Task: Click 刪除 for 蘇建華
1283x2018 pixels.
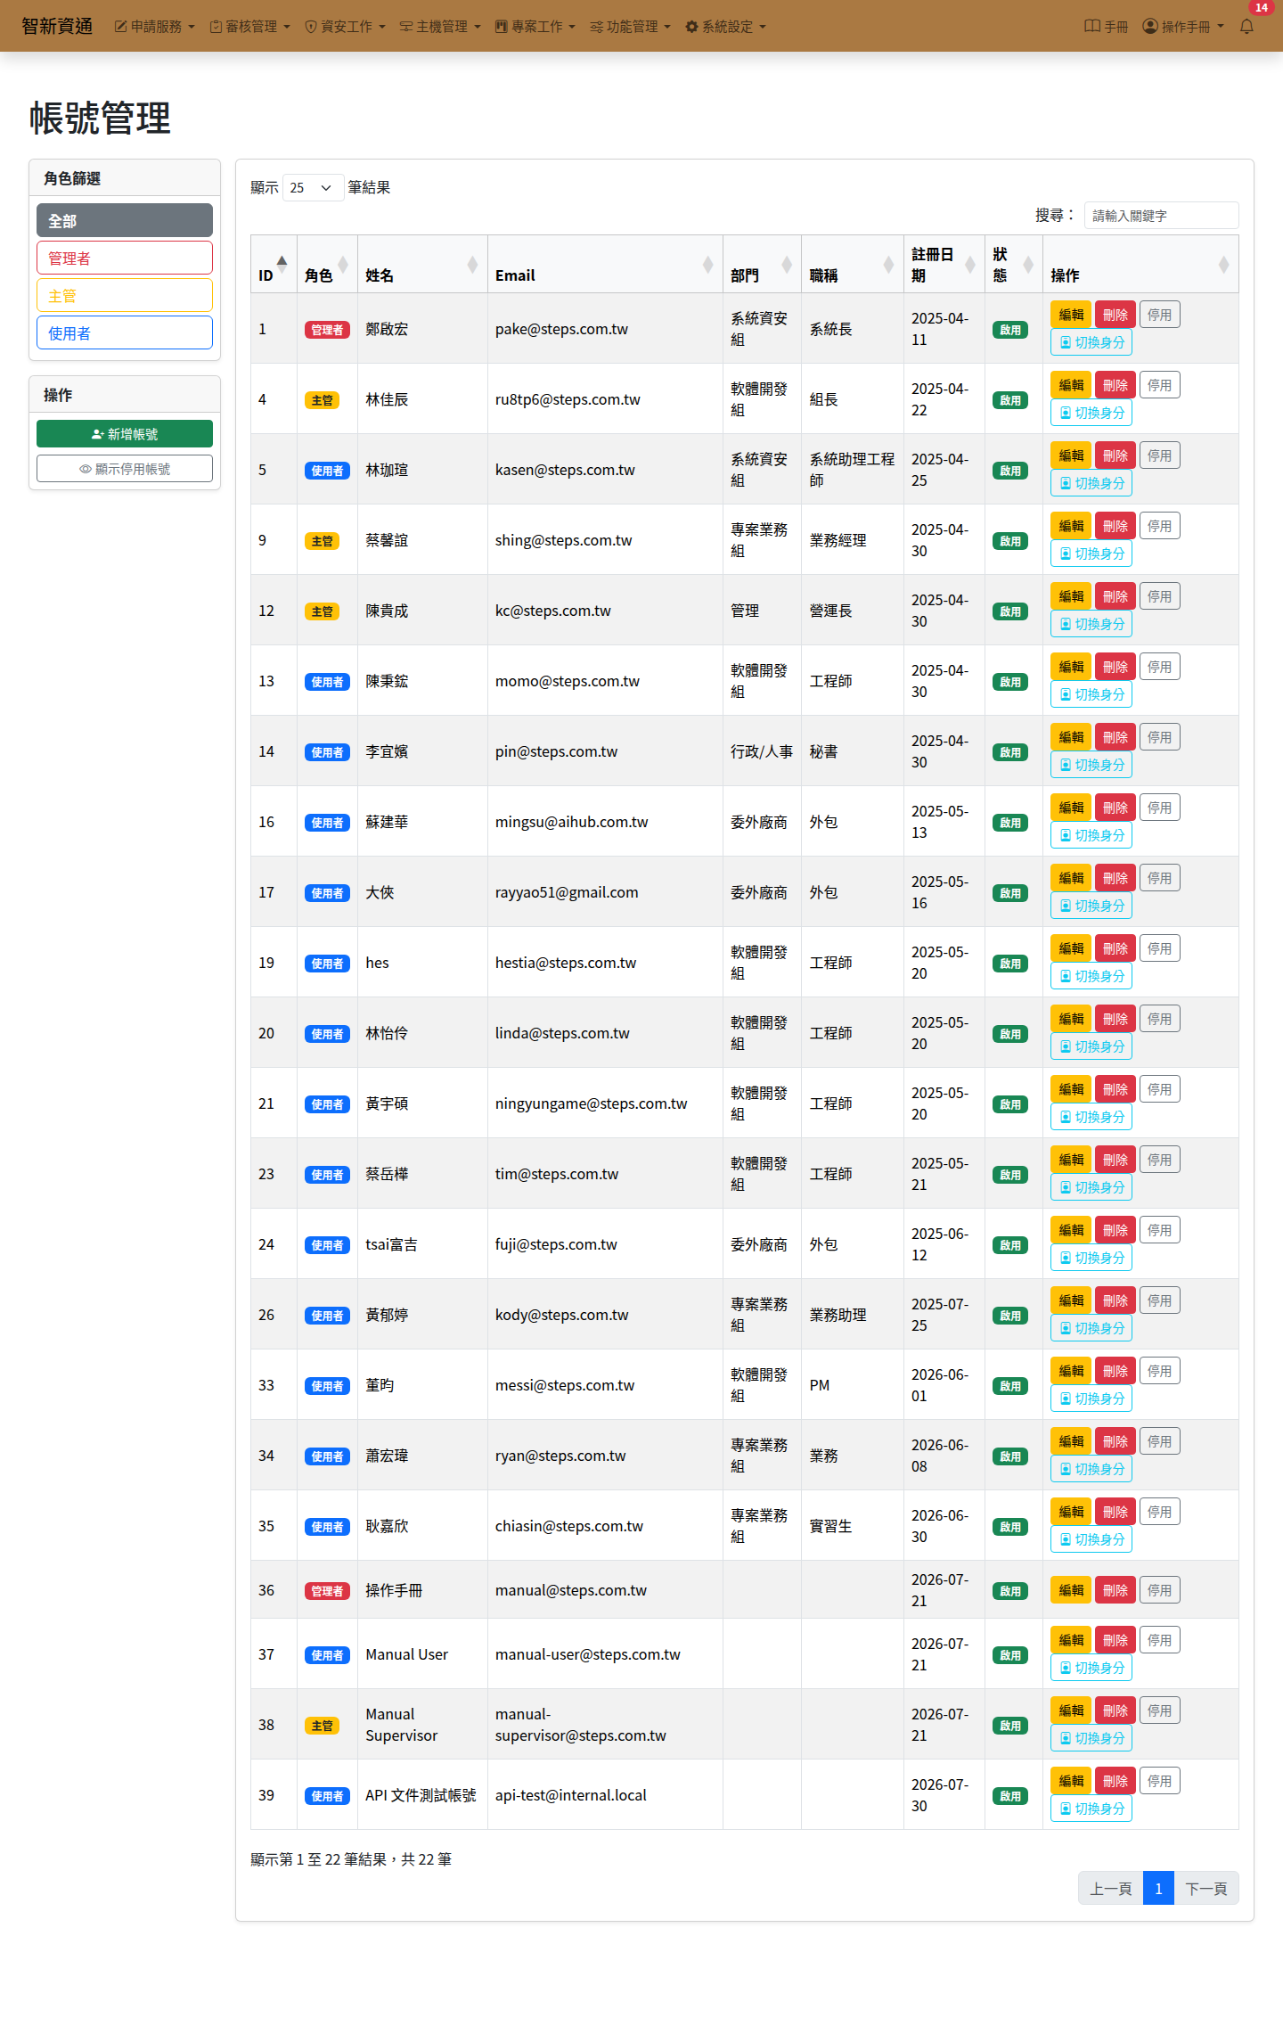Action: [x=1115, y=808]
